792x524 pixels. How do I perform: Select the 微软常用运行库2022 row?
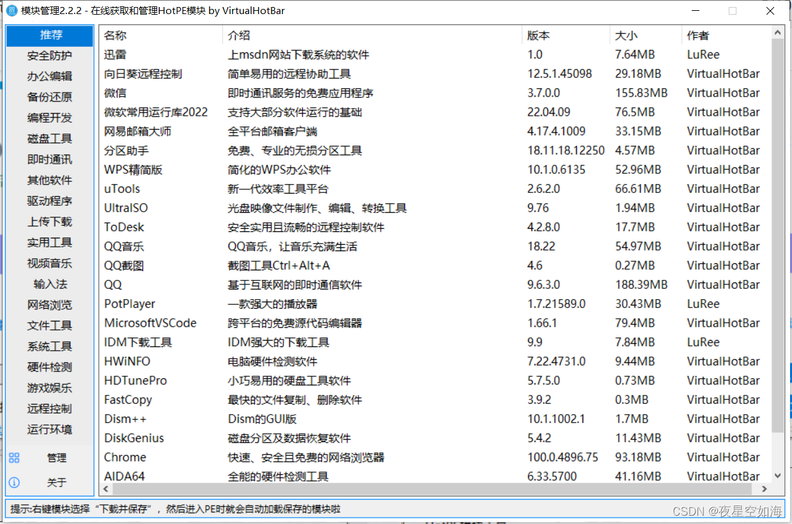[x=435, y=112]
